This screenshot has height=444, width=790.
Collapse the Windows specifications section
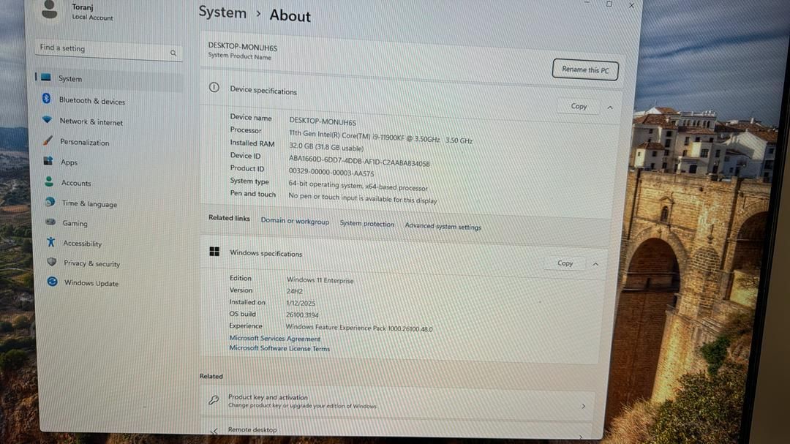click(595, 264)
